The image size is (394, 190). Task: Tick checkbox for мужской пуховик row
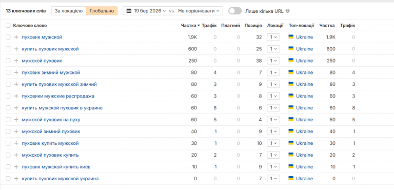[x=8, y=61]
